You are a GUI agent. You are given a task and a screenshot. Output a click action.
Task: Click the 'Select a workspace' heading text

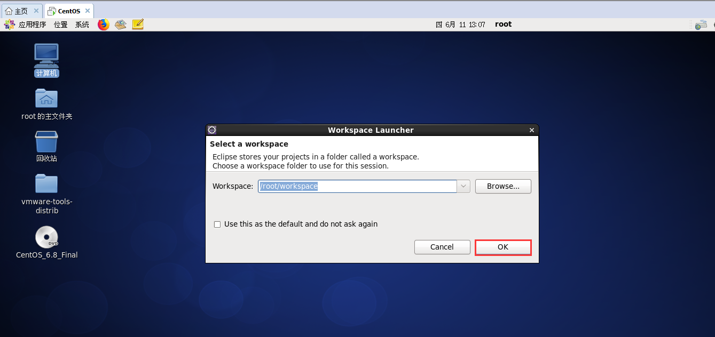click(x=249, y=144)
